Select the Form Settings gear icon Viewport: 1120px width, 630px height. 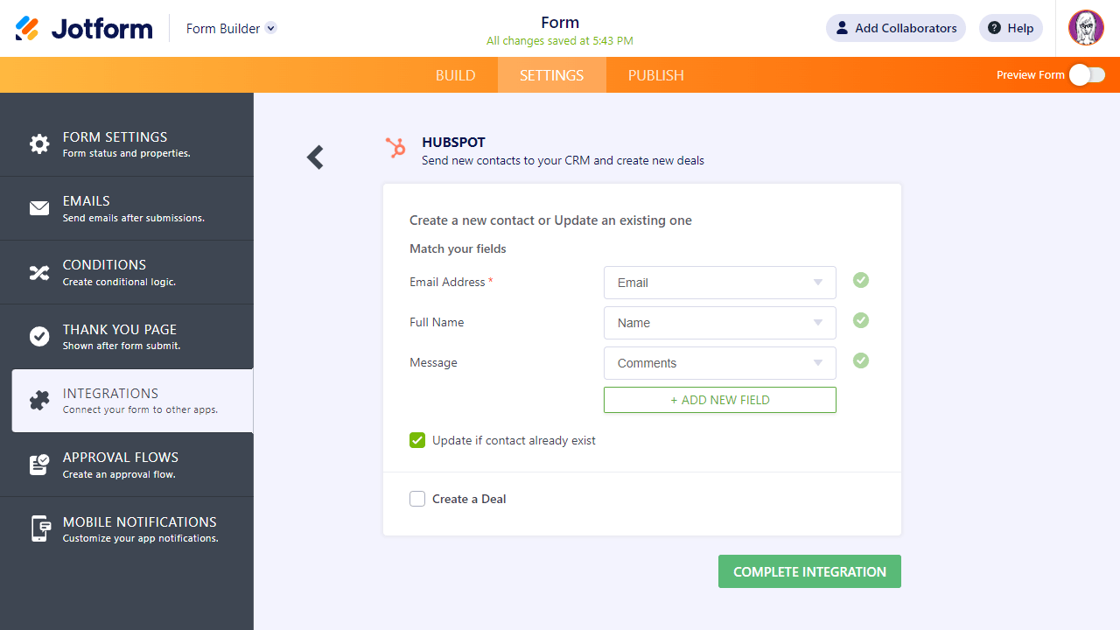pyautogui.click(x=38, y=143)
